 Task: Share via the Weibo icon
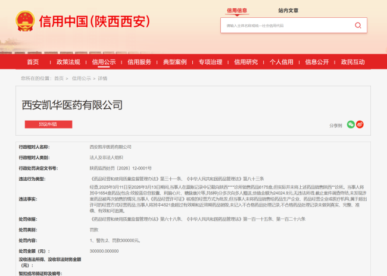click(x=360, y=124)
